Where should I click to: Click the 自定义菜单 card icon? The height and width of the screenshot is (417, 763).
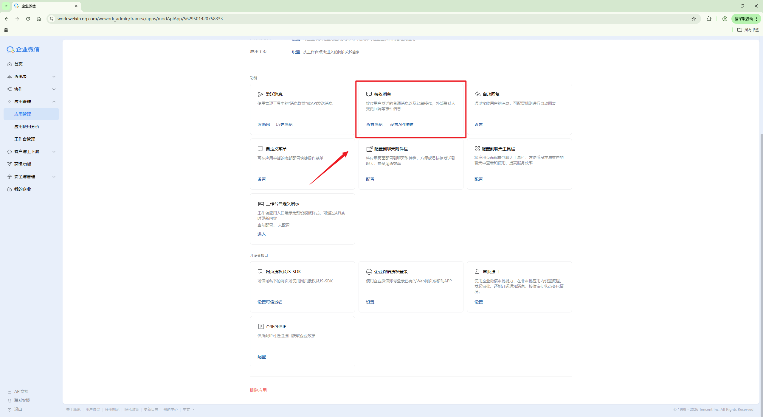tap(260, 149)
